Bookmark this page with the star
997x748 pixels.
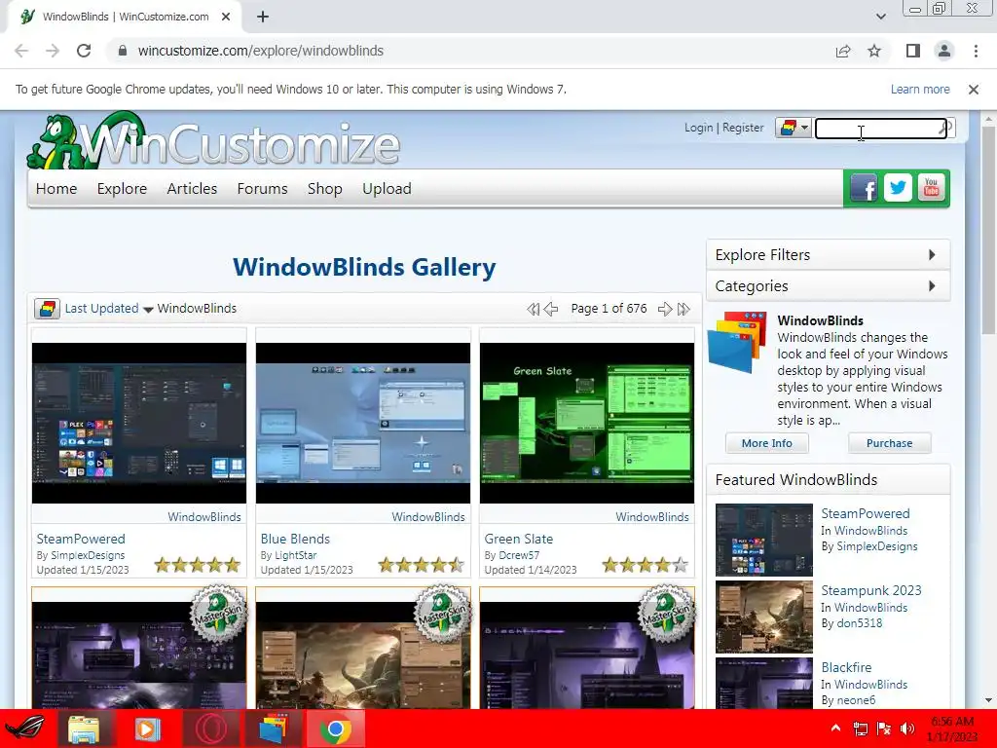874,51
